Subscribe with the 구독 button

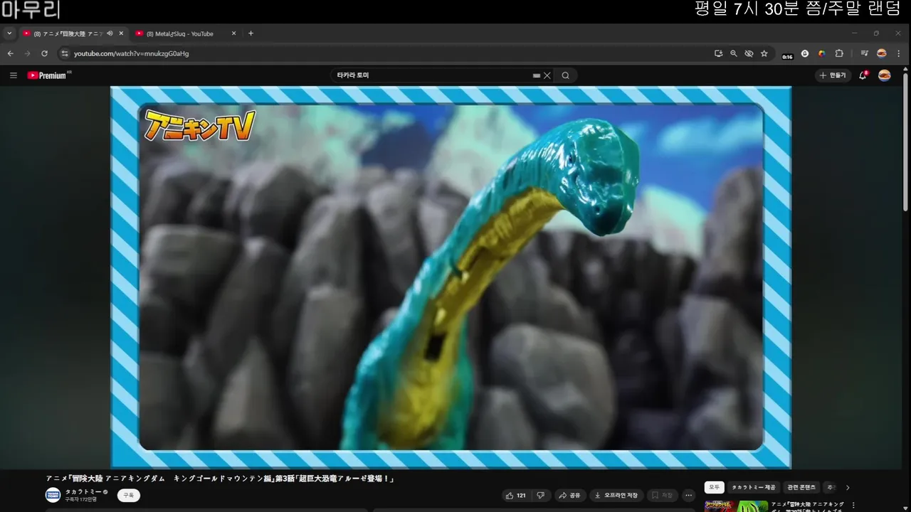click(129, 495)
